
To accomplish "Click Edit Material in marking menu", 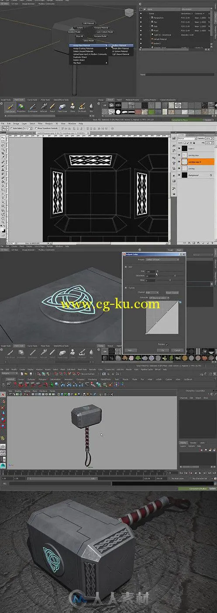I will point(89,23).
